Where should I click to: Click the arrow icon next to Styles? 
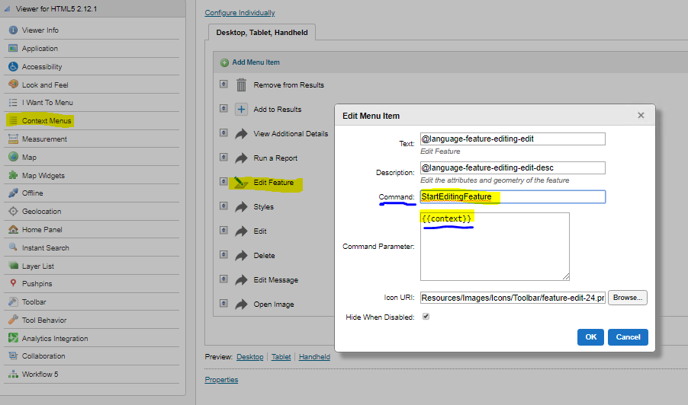point(241,206)
